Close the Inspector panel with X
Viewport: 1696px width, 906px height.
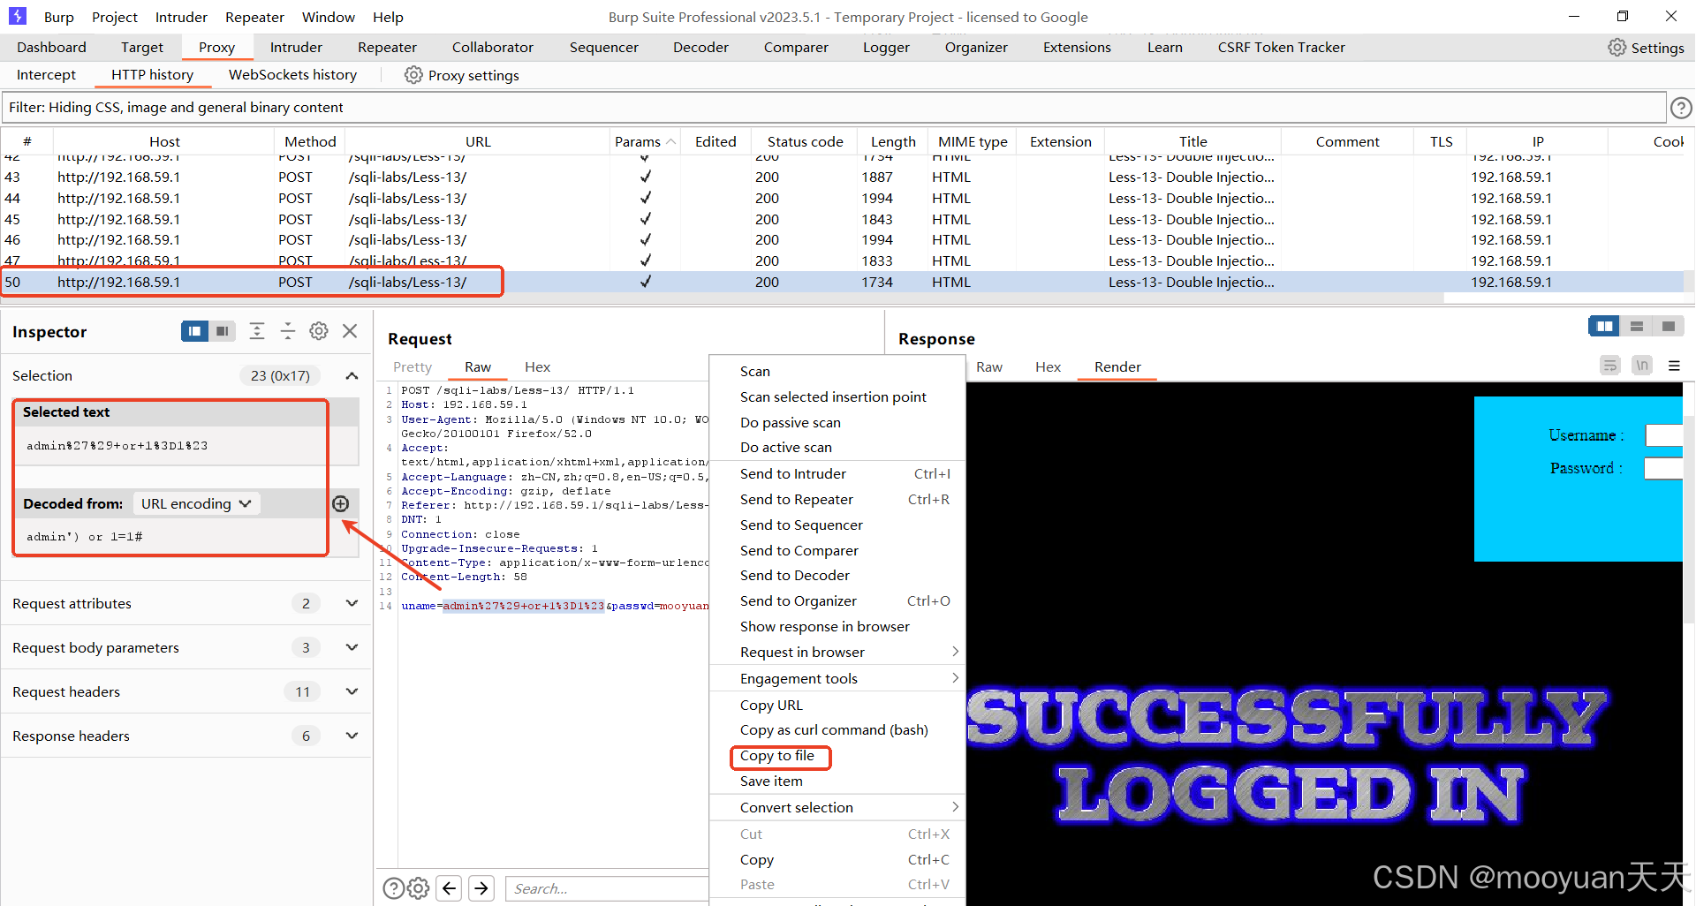pyautogui.click(x=350, y=331)
